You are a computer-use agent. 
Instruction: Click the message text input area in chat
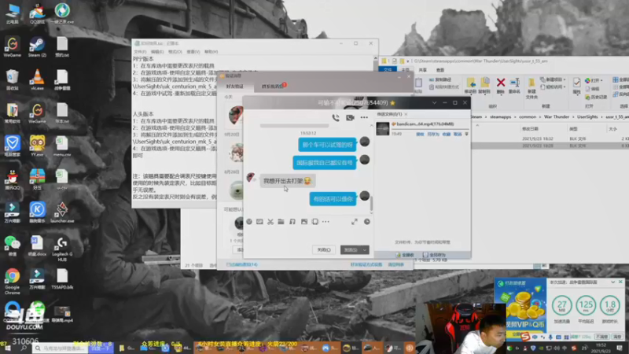[308, 234]
